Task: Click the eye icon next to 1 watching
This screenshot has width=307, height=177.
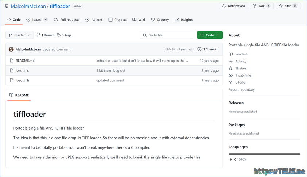Action: 230,76
